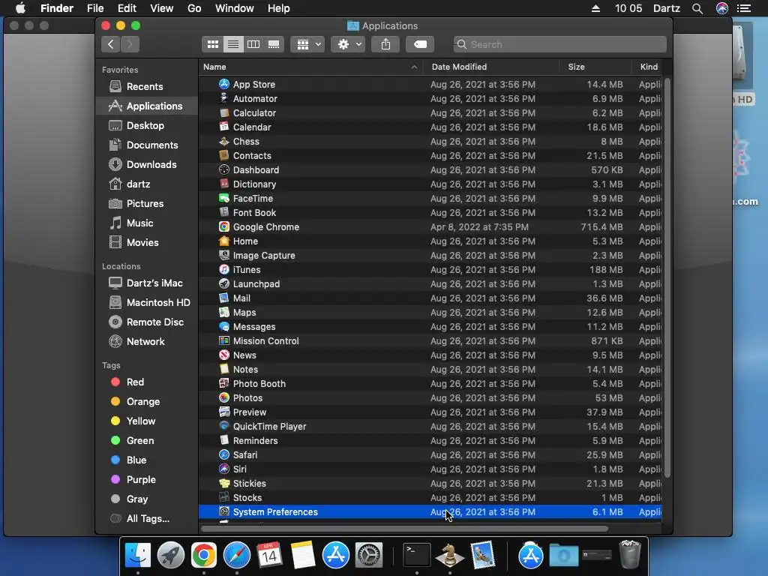The image size is (768, 576).
Task: Open the View menu
Action: (162, 8)
